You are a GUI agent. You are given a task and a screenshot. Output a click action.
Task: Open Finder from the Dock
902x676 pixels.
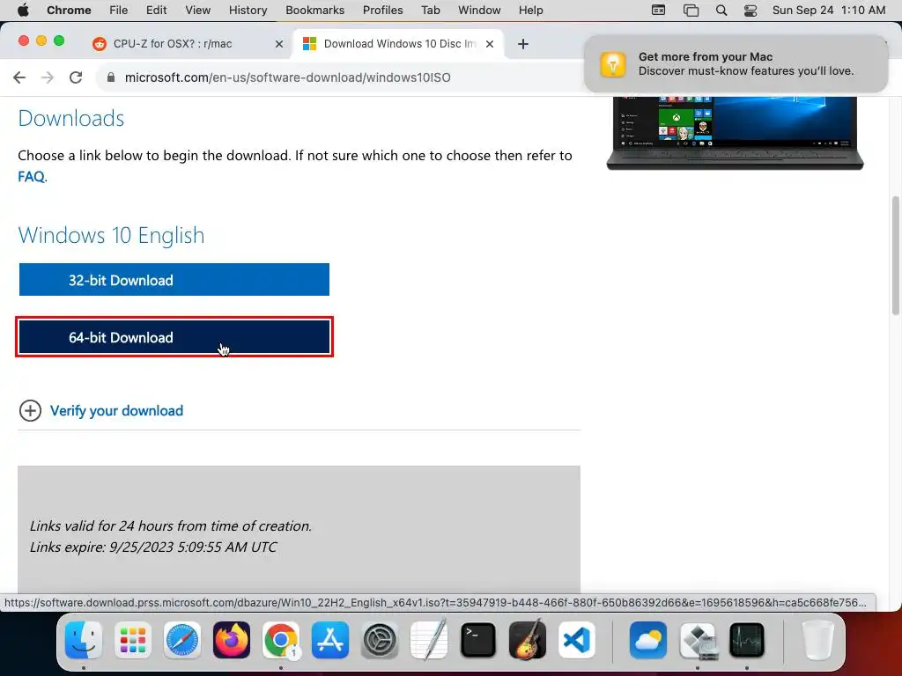point(84,640)
